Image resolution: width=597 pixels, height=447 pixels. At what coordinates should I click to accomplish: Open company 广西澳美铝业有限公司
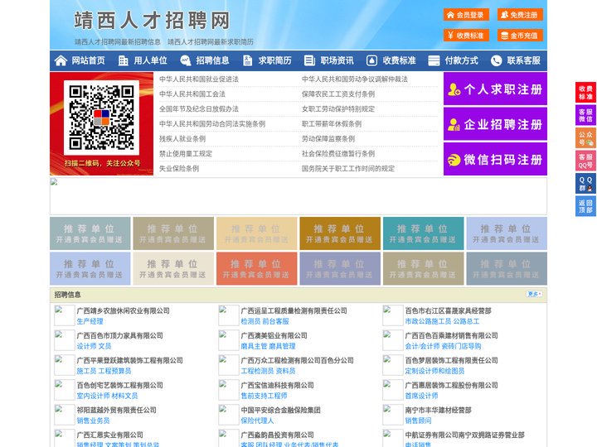[x=274, y=335]
